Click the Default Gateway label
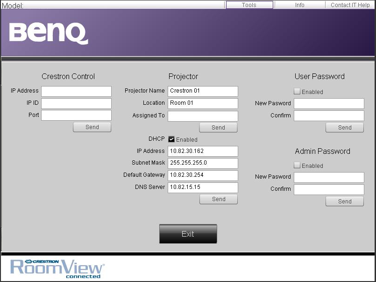The width and height of the screenshot is (376, 282). tap(144, 175)
